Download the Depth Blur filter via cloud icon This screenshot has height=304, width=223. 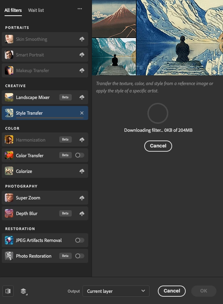82,213
